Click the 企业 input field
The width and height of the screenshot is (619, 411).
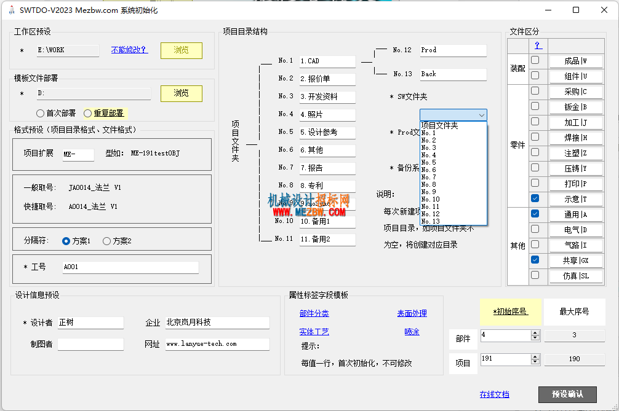click(x=218, y=323)
